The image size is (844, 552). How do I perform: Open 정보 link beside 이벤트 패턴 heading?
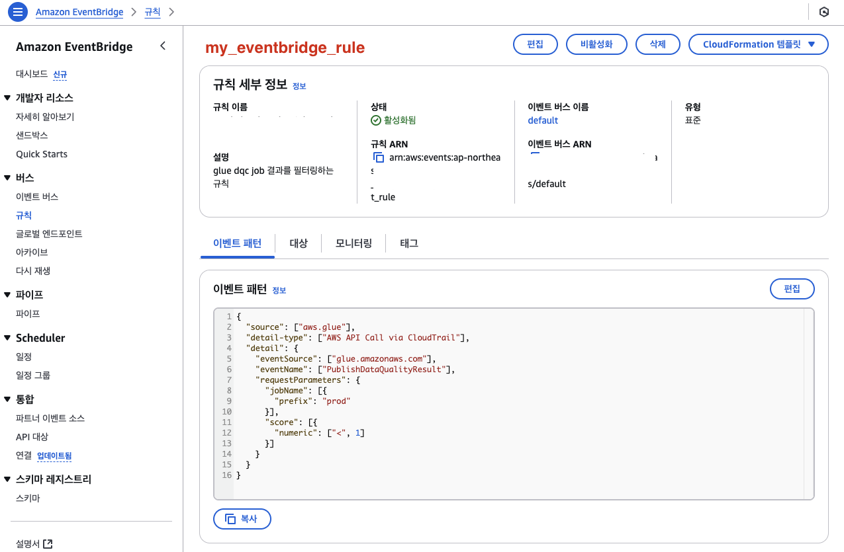pos(279,290)
